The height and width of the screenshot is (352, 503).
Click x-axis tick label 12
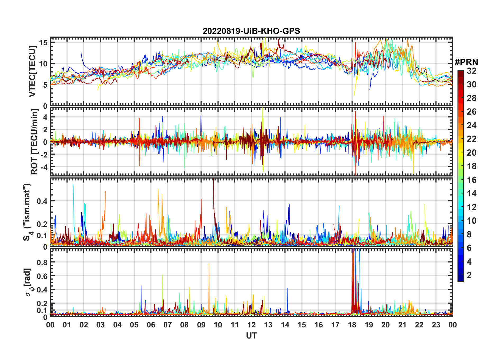[251, 325]
